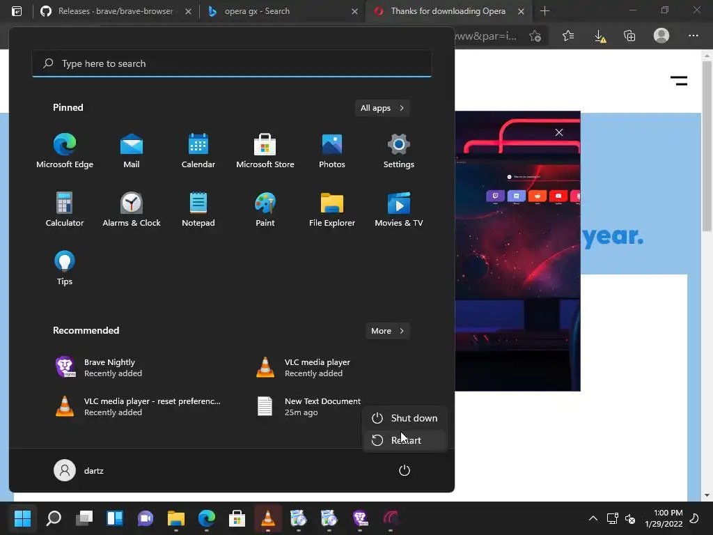Open network status tray icon
The width and height of the screenshot is (713, 535).
click(x=612, y=518)
